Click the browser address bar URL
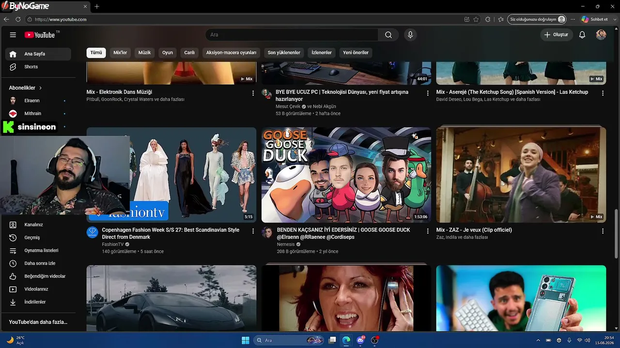The width and height of the screenshot is (620, 348). (x=61, y=19)
